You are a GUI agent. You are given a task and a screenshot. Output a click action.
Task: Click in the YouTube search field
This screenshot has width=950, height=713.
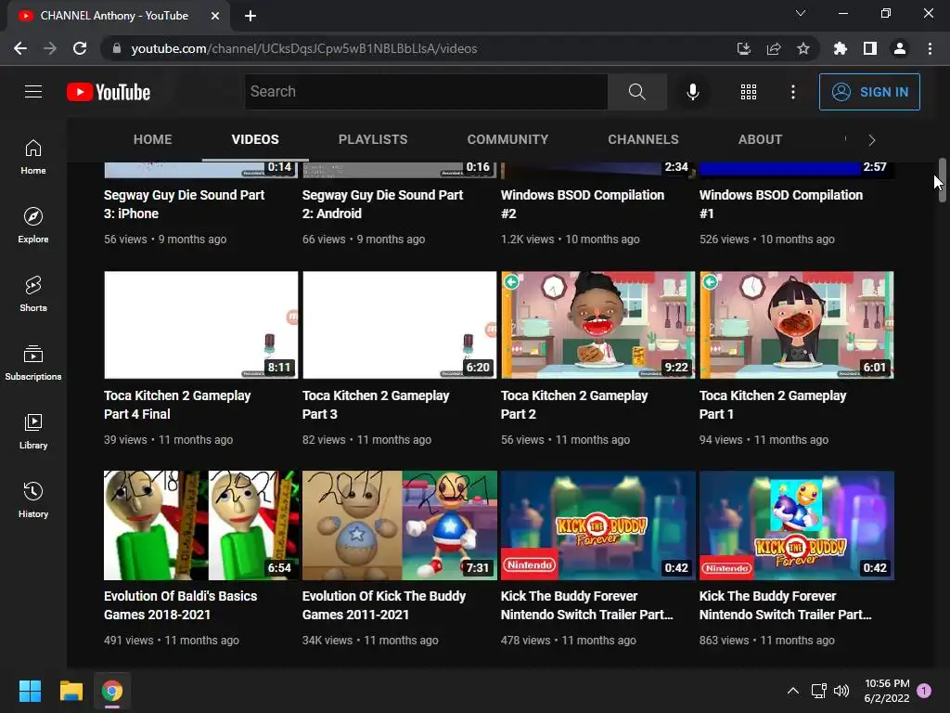pyautogui.click(x=426, y=92)
